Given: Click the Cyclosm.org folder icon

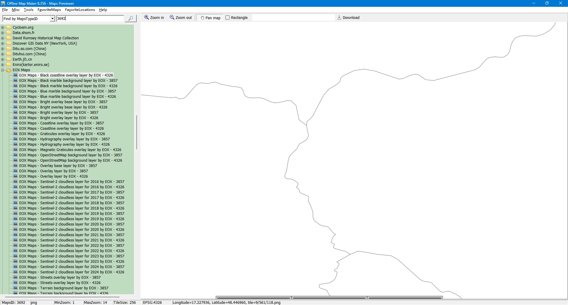Looking at the screenshot, I should [9, 27].
